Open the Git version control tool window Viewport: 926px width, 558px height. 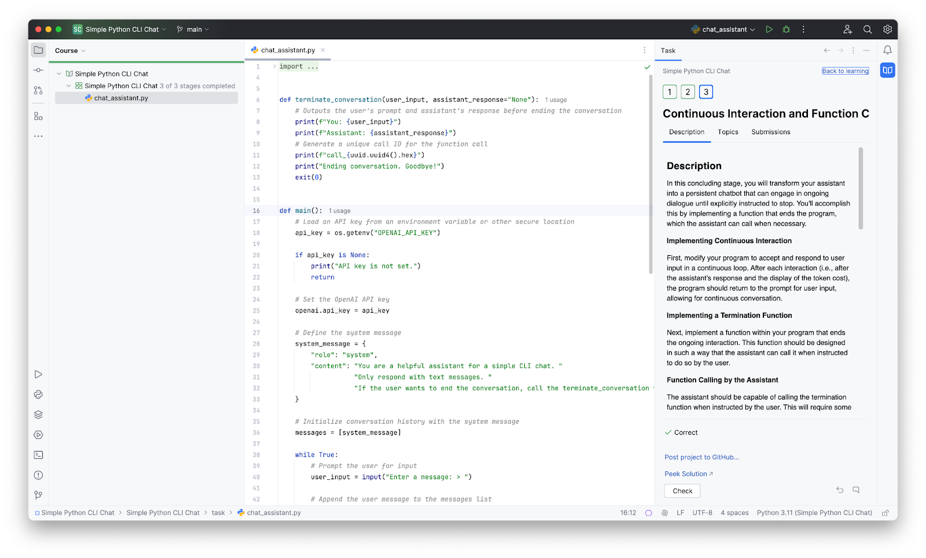[x=38, y=495]
